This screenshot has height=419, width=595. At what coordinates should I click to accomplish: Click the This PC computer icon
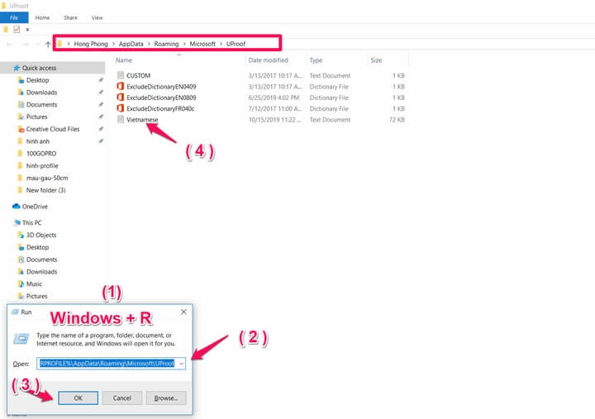point(17,222)
